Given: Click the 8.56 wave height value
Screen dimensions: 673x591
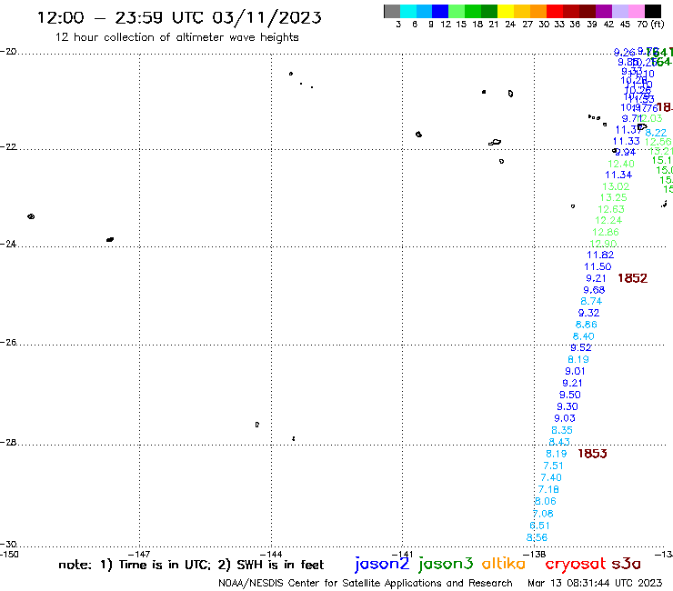Looking at the screenshot, I should click(537, 537).
